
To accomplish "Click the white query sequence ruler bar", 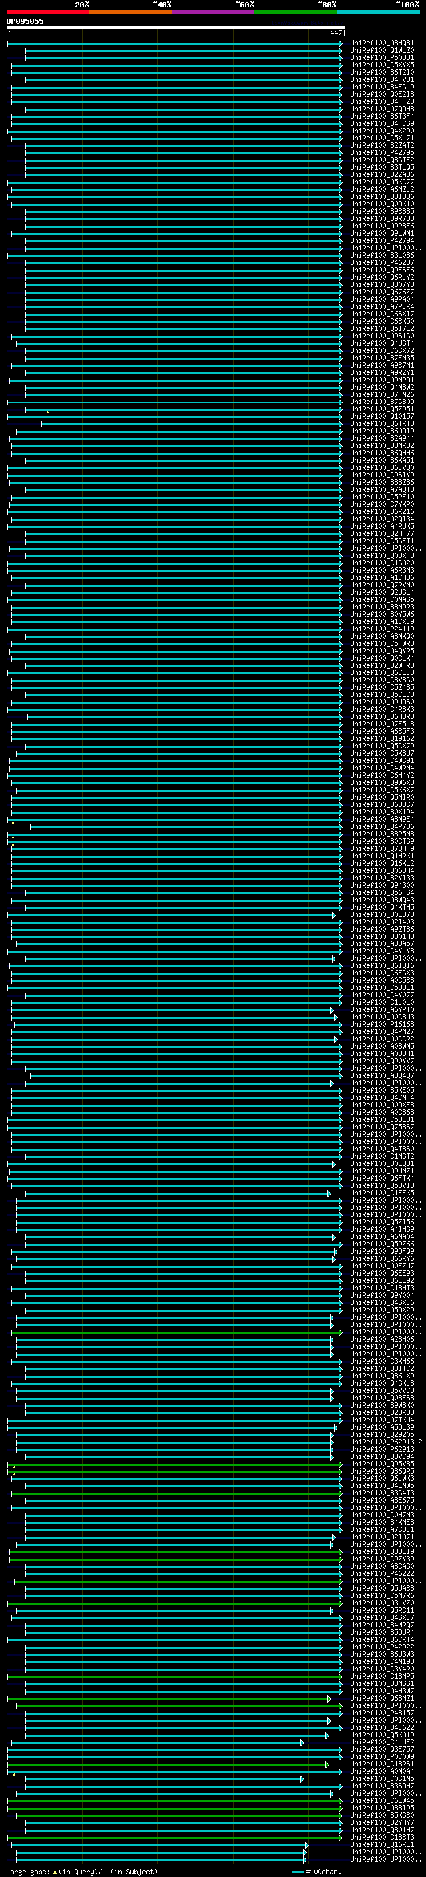I will (x=176, y=27).
